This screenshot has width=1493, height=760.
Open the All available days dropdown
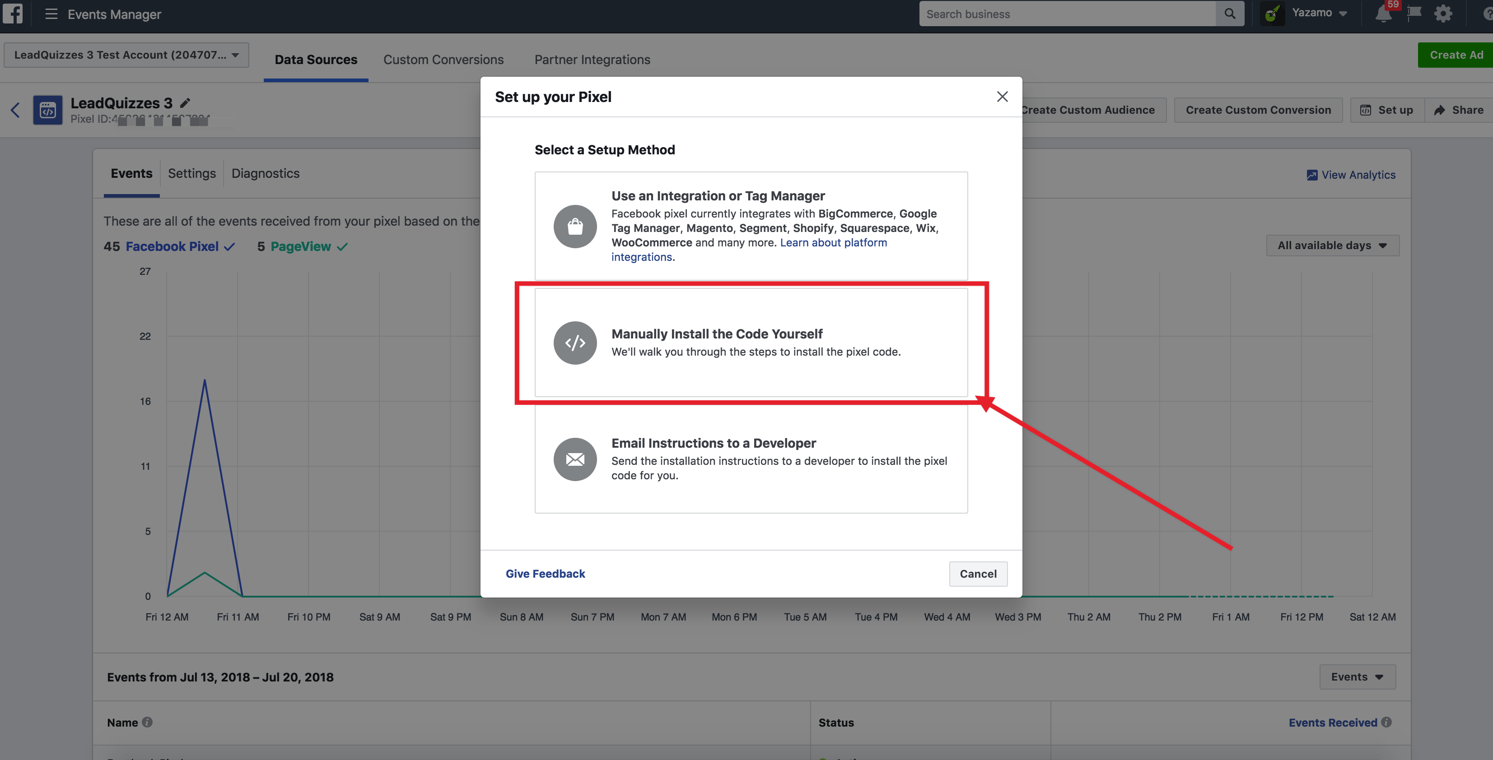pyautogui.click(x=1333, y=246)
